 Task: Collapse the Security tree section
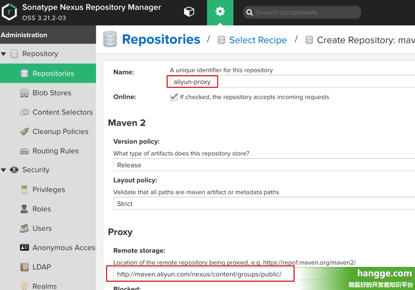[x=3, y=170]
